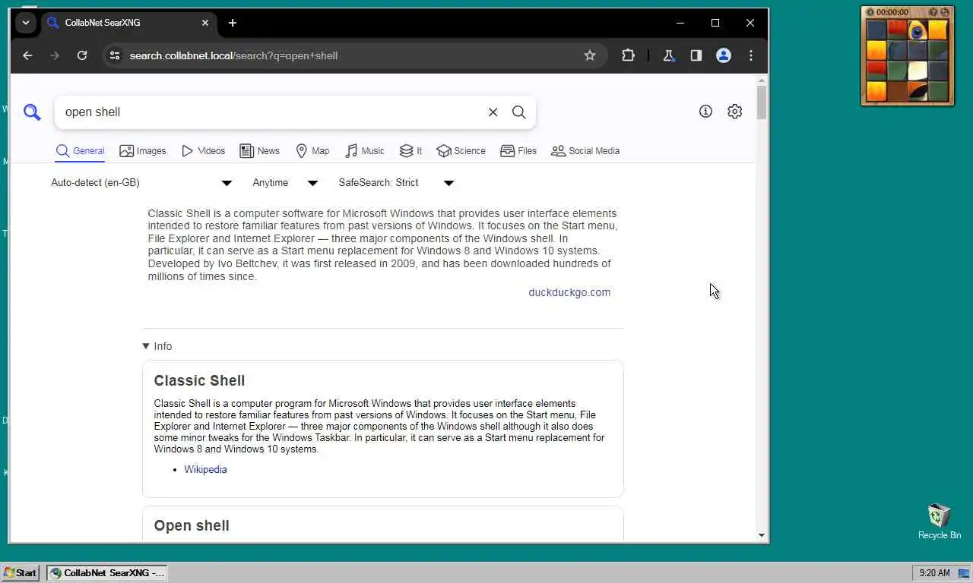Click the page scrollbar up arrow
Image resolution: width=973 pixels, height=583 pixels.
[x=762, y=80]
